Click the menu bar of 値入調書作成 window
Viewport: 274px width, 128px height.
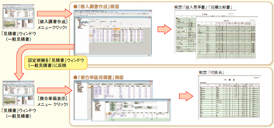click(113, 12)
